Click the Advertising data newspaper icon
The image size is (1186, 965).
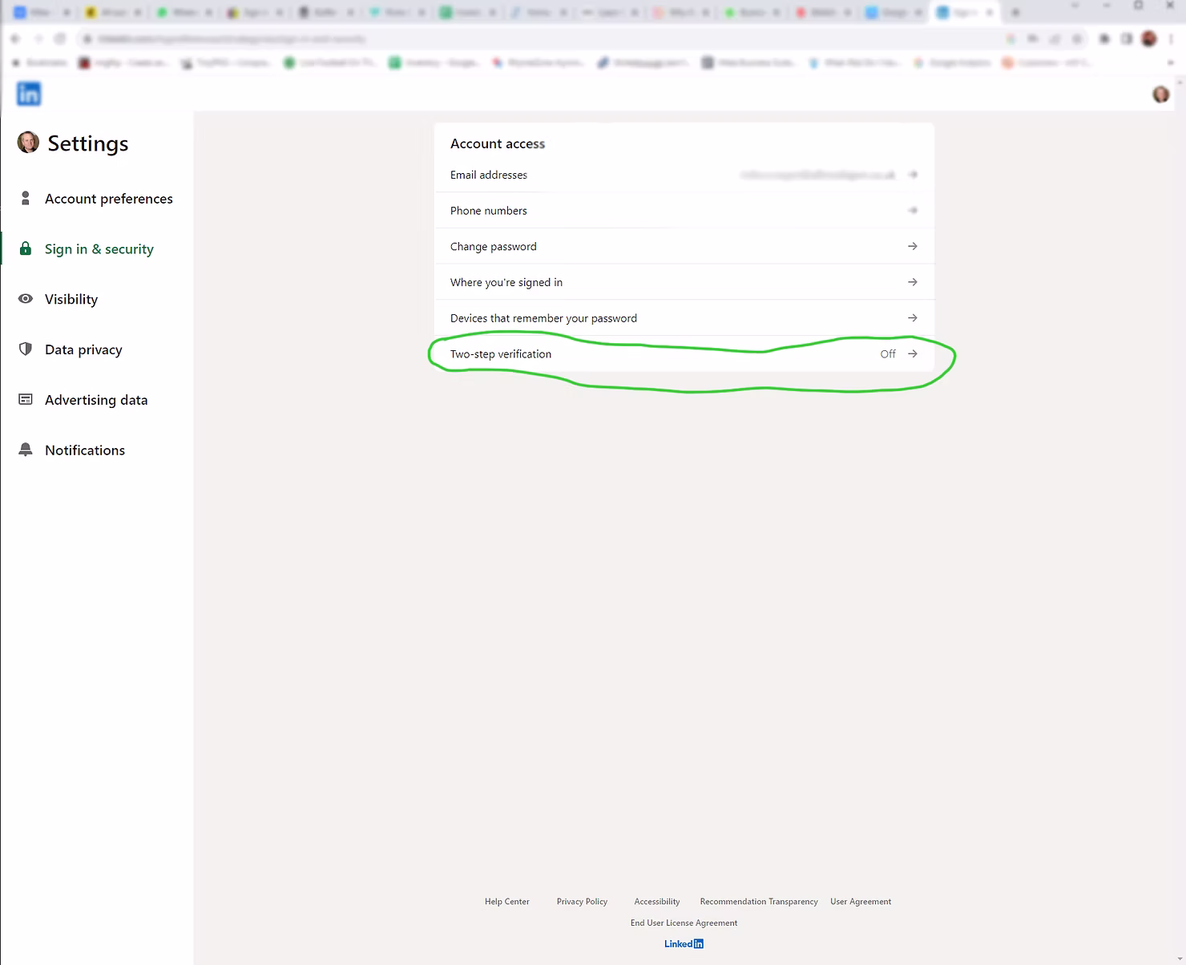pyautogui.click(x=26, y=399)
